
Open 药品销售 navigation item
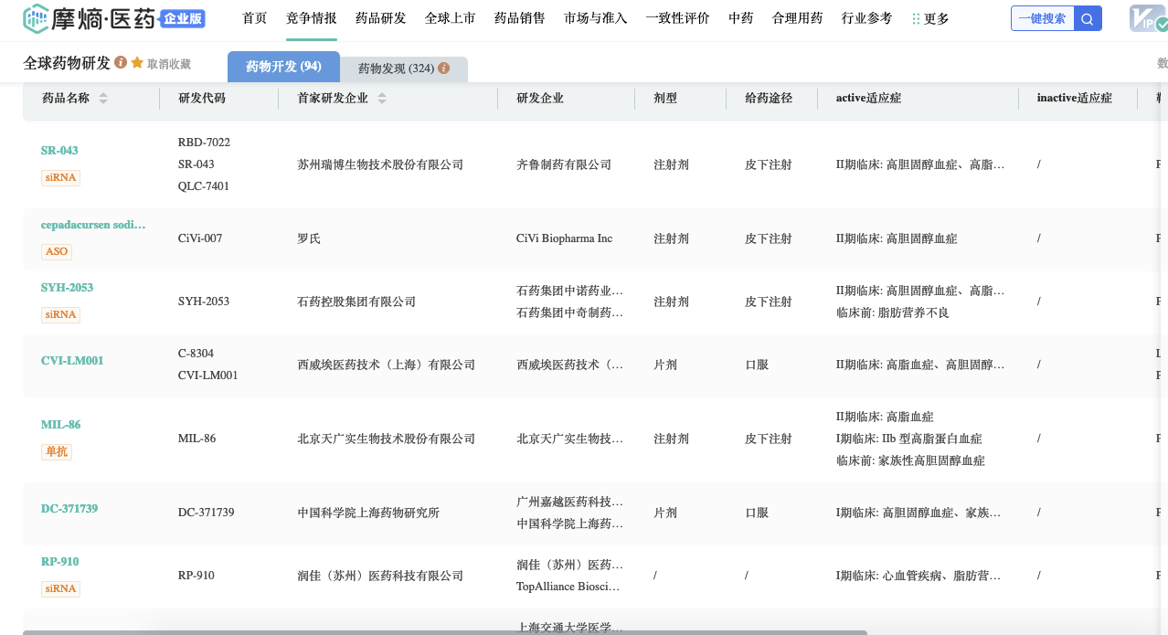pos(519,18)
